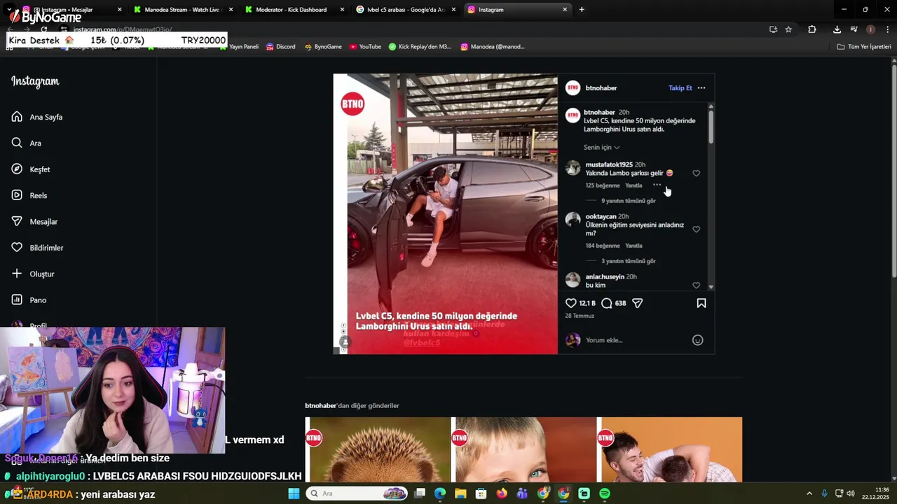Open the Ara search sidebar item
The image size is (897, 504).
(x=26, y=143)
